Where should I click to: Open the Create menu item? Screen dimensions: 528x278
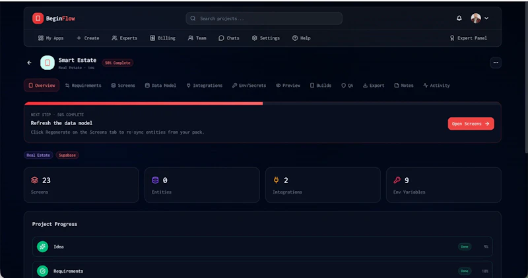[88, 38]
